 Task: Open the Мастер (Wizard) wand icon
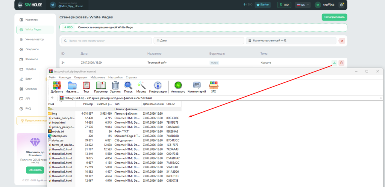[x=141, y=85]
